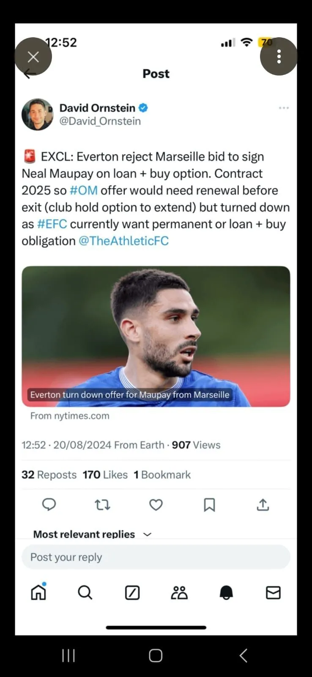Screen dimensions: 312x677
Task: Share the post via upload icon
Action: pos(263,504)
